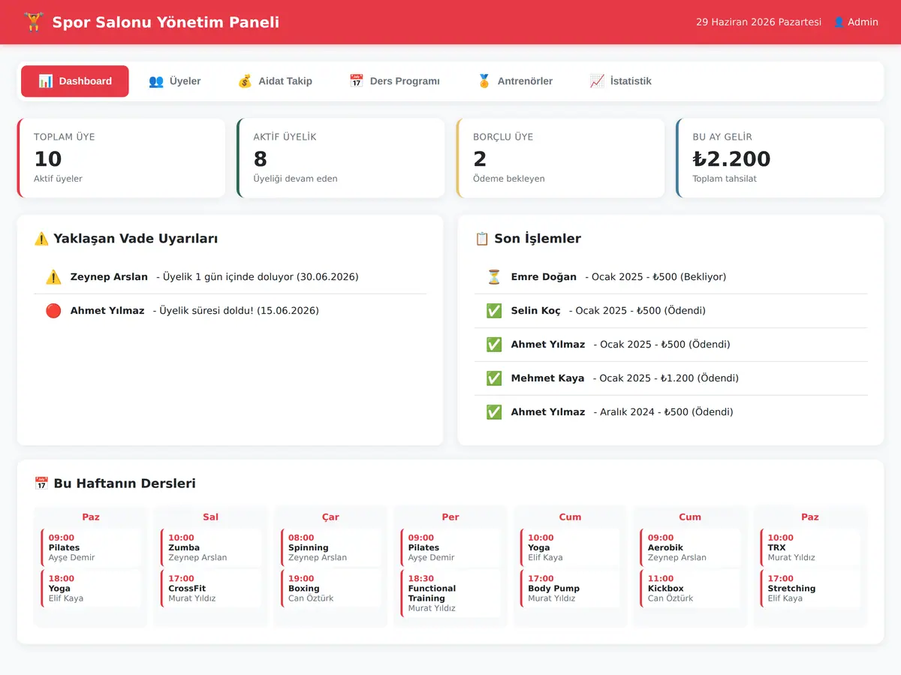Click the "Çar" day column header
The width and height of the screenshot is (901, 675).
[330, 517]
